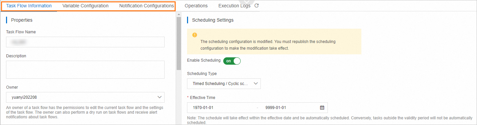477x125 pixels.
Task: Switch to the Operations tab
Action: [x=196, y=6]
